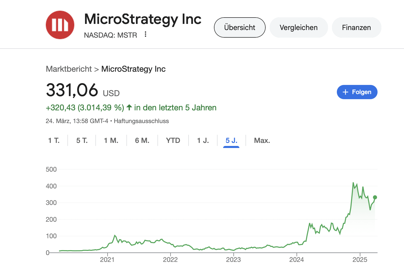This screenshot has height=268, width=404.
Task: Select the 1 M. time range
Action: pos(111,140)
